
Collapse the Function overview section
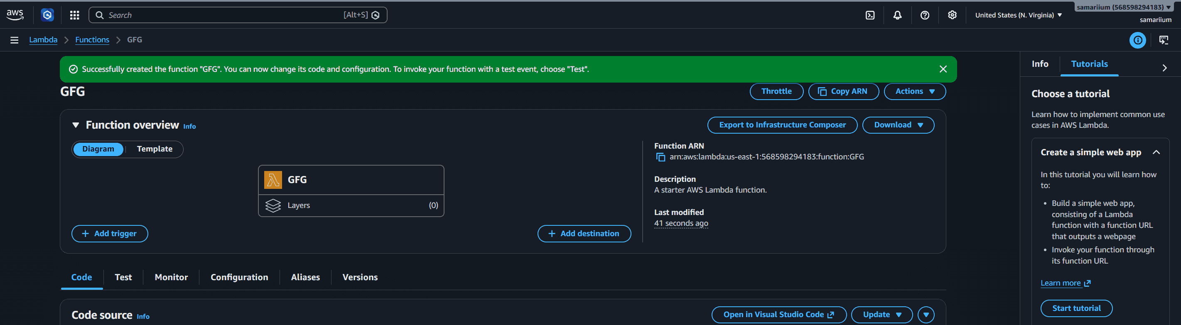(76, 125)
